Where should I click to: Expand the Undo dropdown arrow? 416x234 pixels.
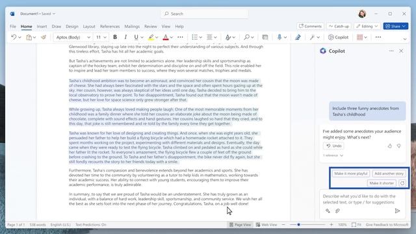pos(19,38)
